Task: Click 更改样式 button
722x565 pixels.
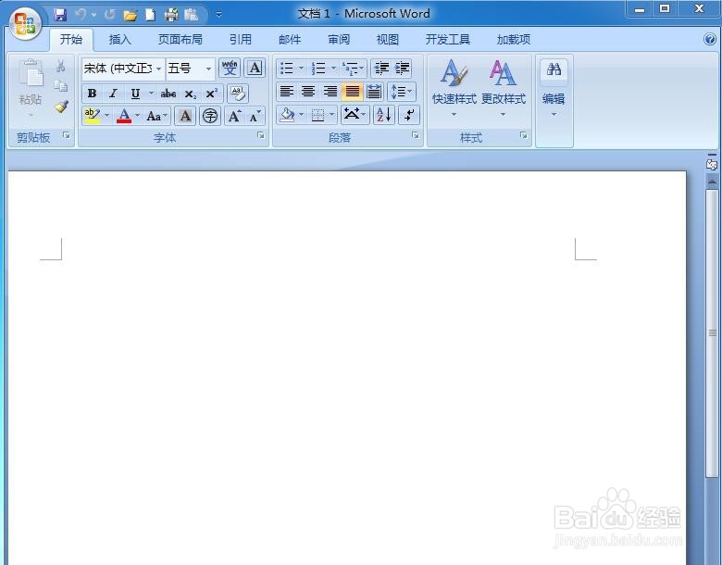Action: [503, 88]
